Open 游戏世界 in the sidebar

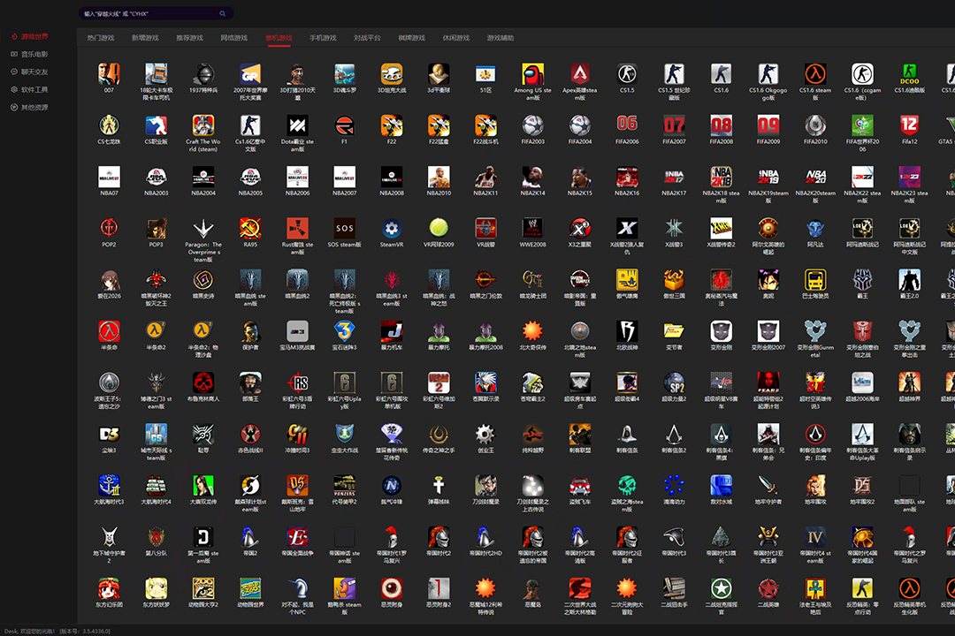click(x=30, y=36)
